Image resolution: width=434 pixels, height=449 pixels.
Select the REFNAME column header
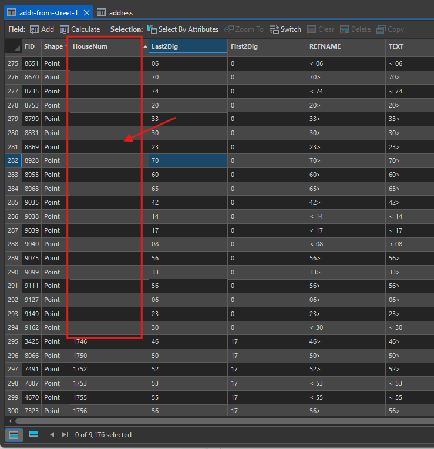(x=346, y=46)
